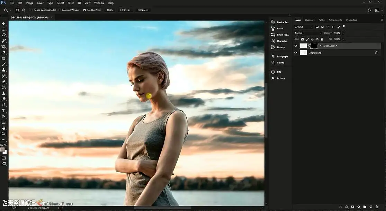Viewport: 386px width, 211px height.
Task: Open the Kind layer filter dropdown
Action: [x=304, y=27]
